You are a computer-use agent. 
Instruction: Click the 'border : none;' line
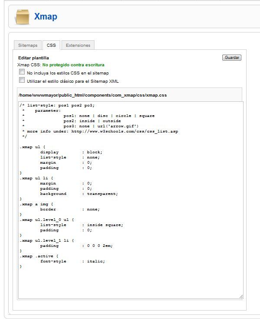coord(70,209)
